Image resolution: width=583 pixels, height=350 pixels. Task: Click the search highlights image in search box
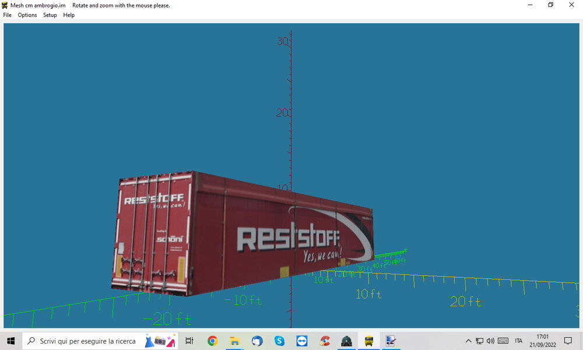(x=160, y=341)
